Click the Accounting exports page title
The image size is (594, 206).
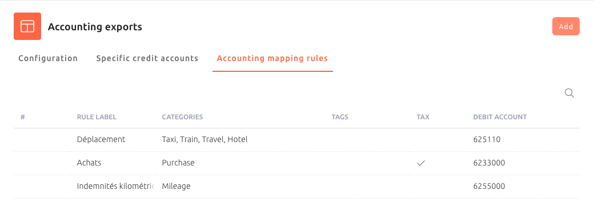click(x=95, y=27)
